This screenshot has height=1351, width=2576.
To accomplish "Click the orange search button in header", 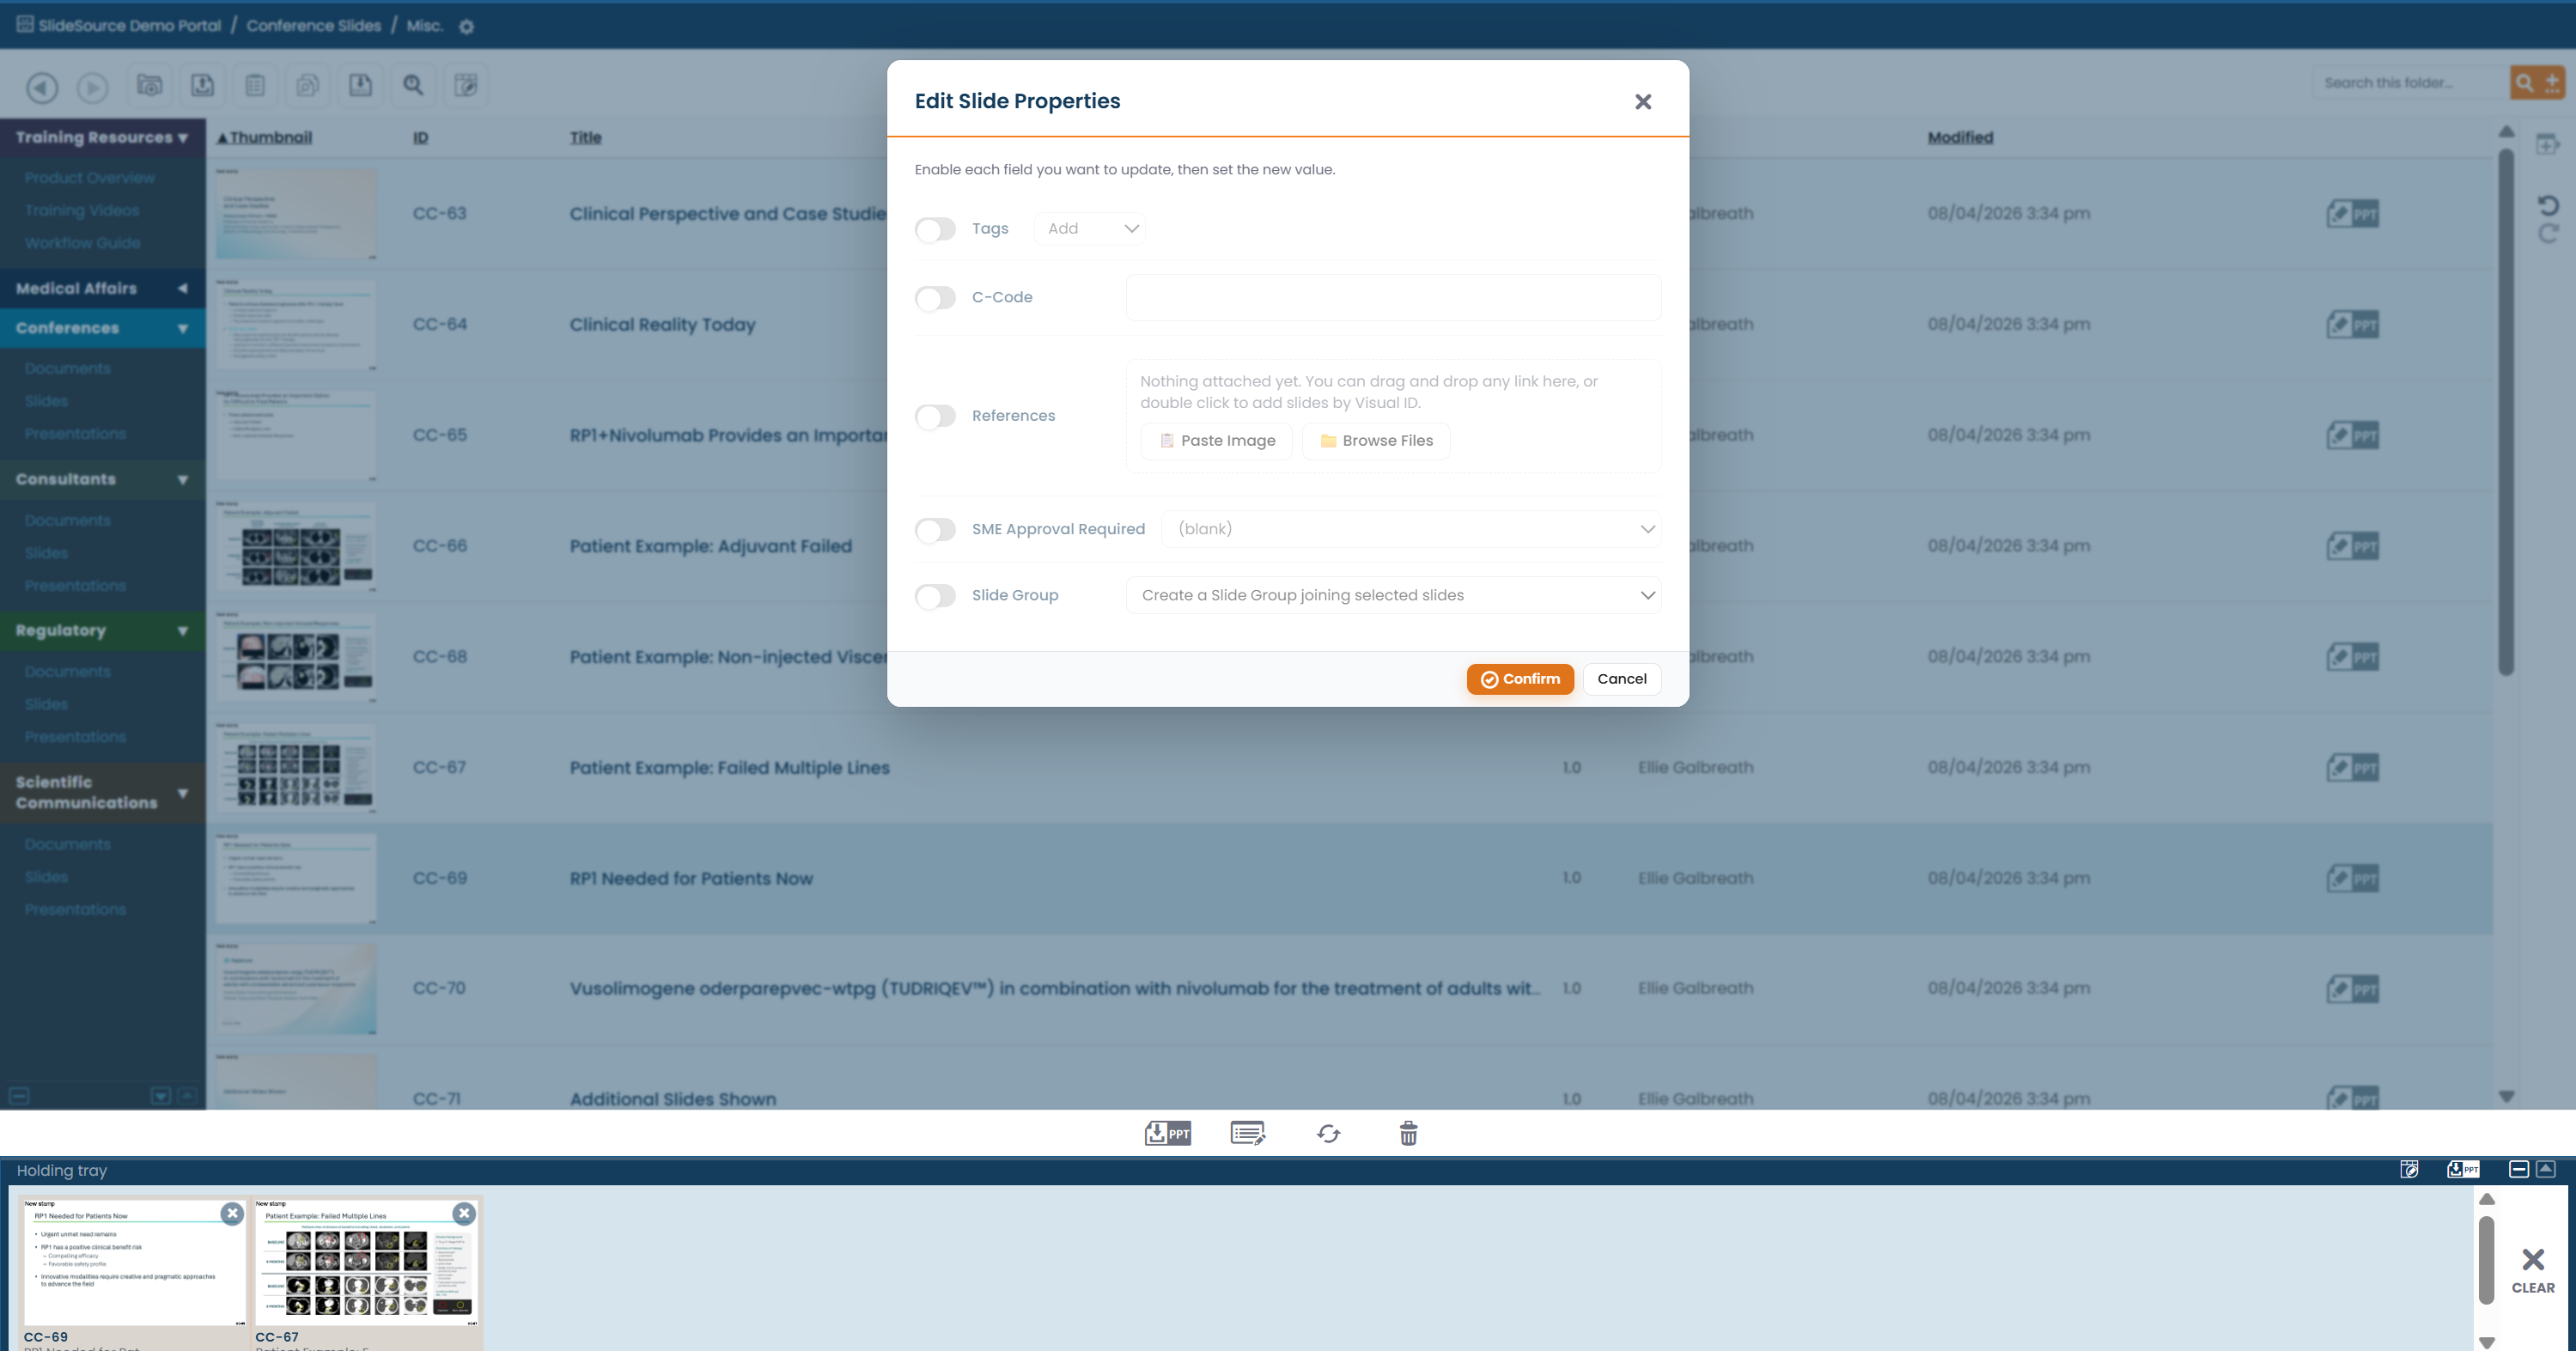I will (2525, 82).
